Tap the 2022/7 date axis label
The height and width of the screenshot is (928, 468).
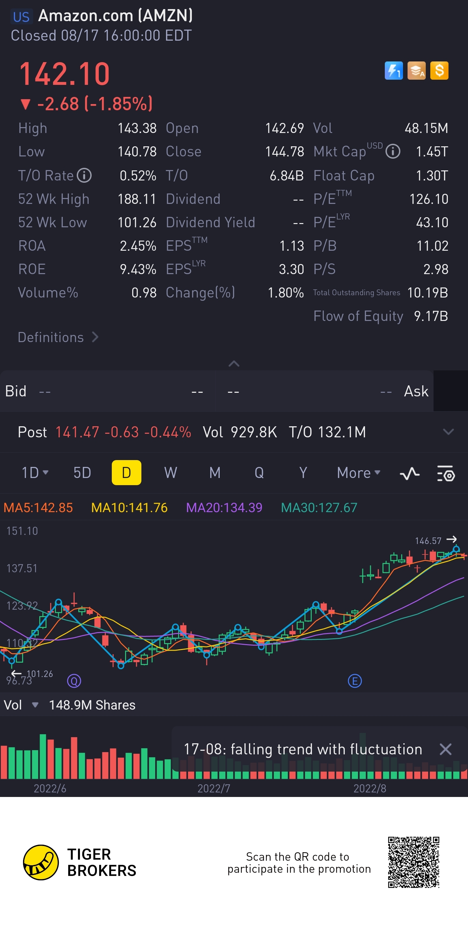click(214, 789)
